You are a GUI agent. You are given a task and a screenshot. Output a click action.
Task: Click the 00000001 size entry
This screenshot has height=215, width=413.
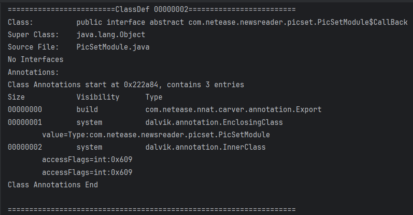coord(25,122)
